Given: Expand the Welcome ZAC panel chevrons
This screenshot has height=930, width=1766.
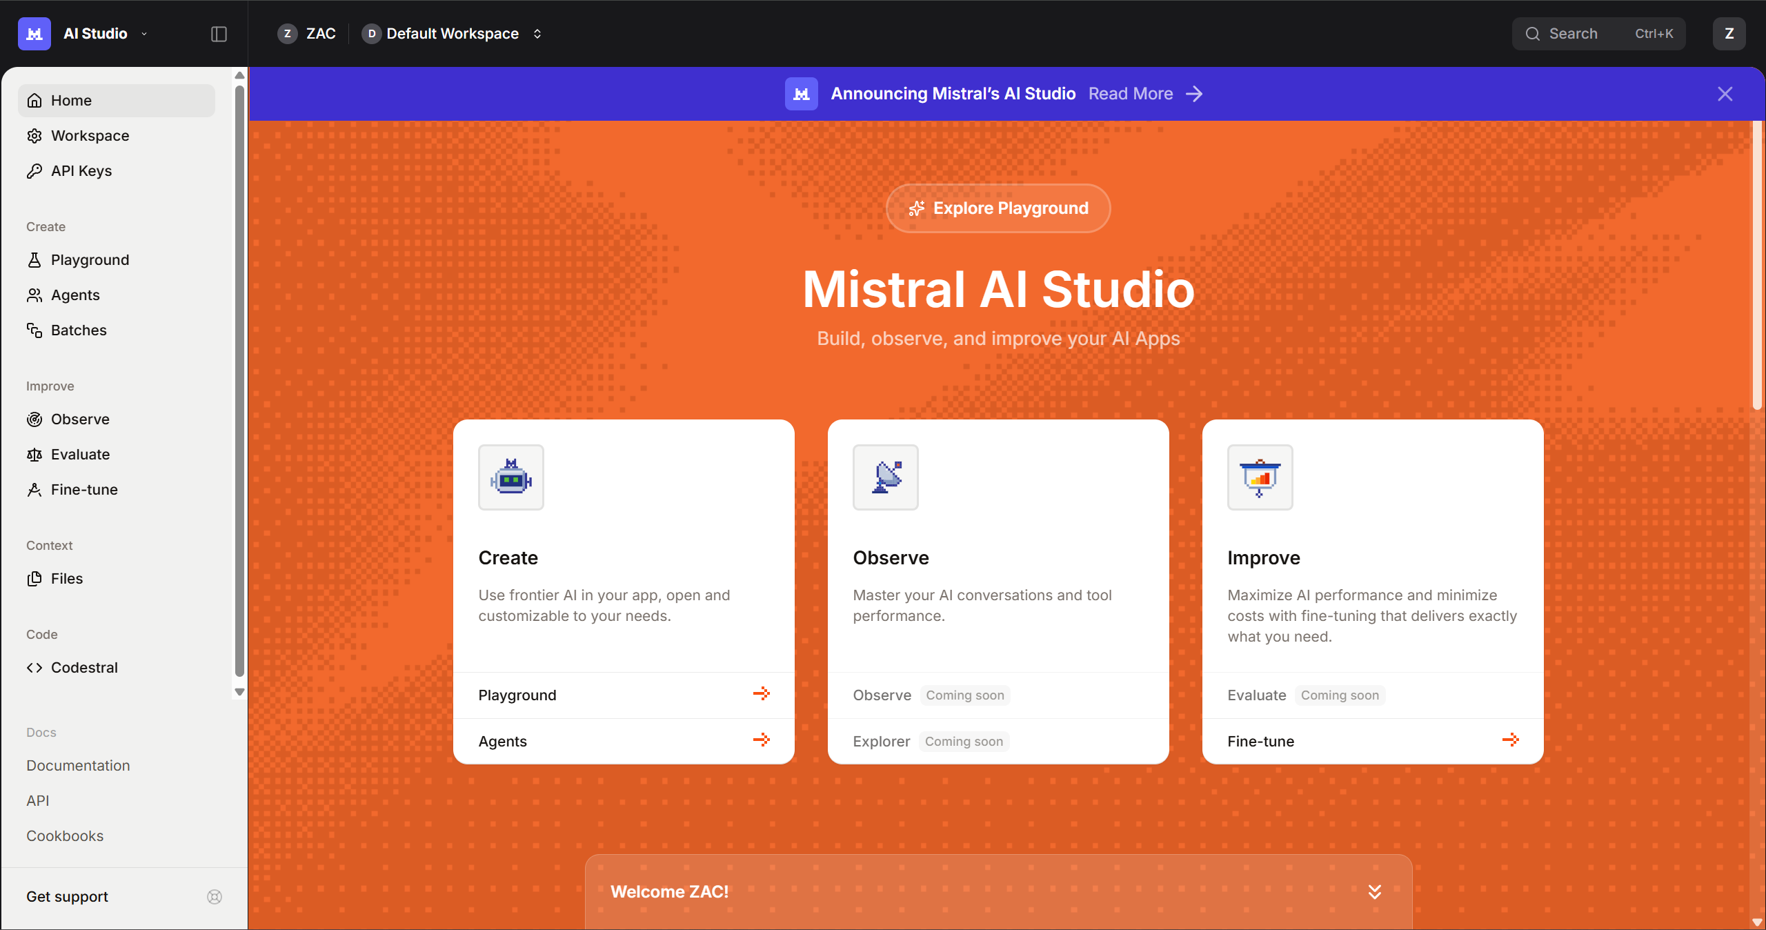Looking at the screenshot, I should (x=1374, y=891).
